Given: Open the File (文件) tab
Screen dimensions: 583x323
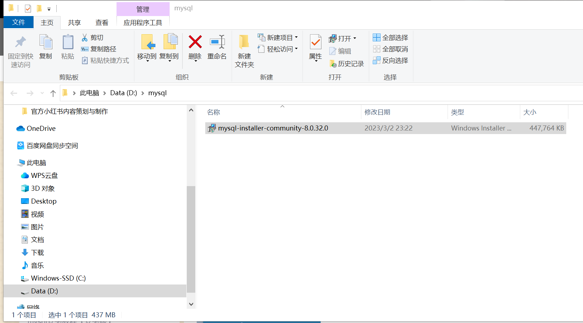Looking at the screenshot, I should pos(19,22).
